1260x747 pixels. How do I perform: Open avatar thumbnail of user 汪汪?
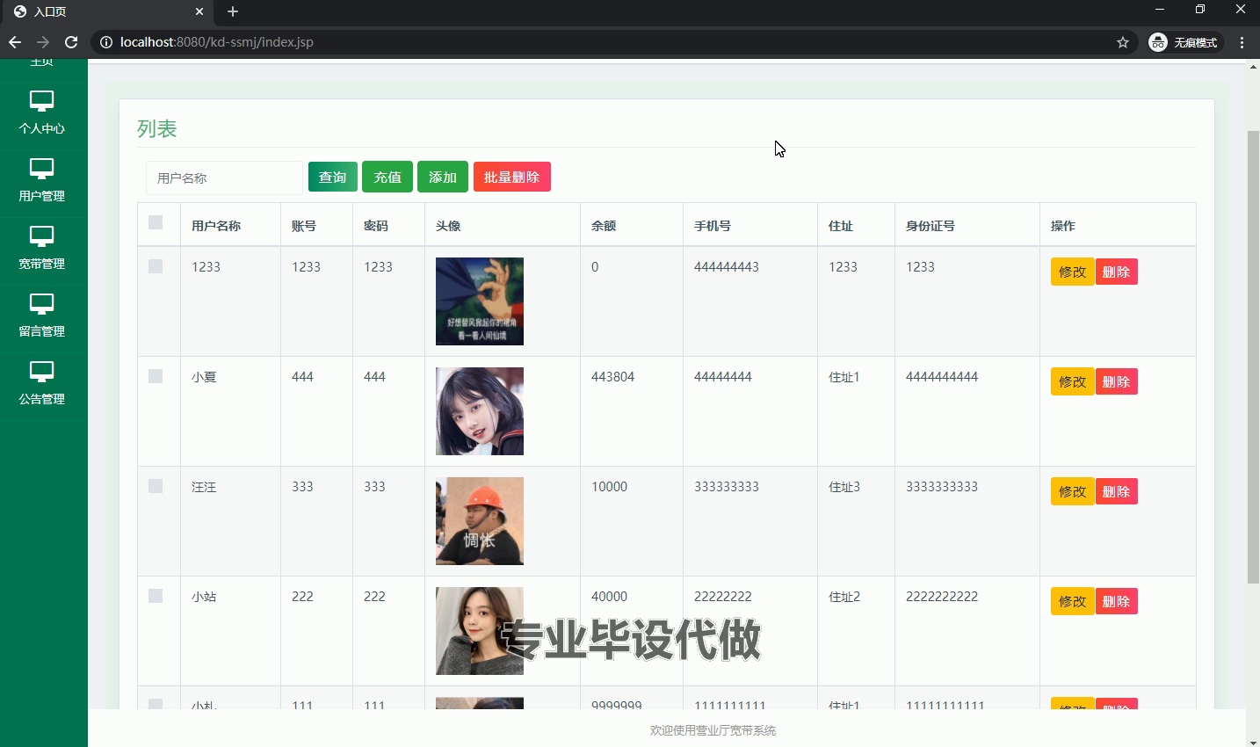(480, 521)
